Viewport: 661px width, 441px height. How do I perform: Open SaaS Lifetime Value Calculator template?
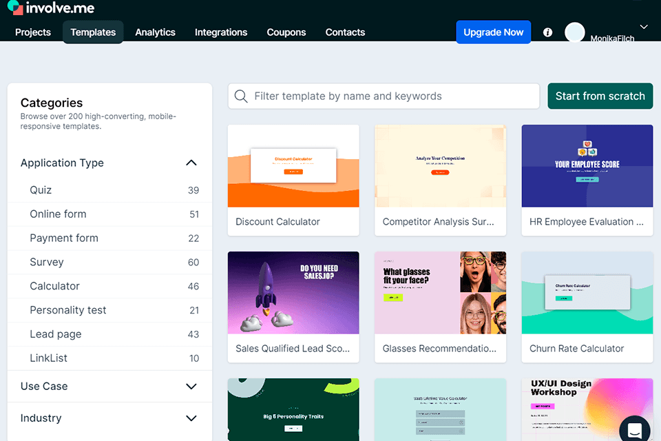[441, 410]
